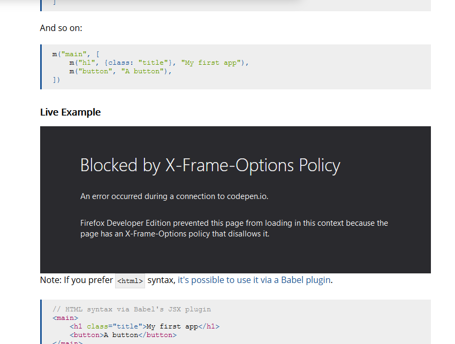Viewport: 455px width, 344px height.
Task: Select the Live Example heading
Action: coord(70,112)
